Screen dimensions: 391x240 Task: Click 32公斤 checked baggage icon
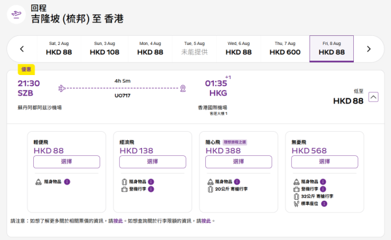click(x=297, y=196)
